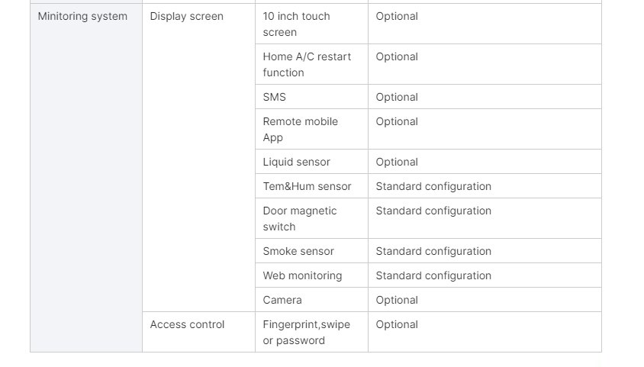
Task: Click the "Web monitoring" cell
Action: [x=302, y=275]
